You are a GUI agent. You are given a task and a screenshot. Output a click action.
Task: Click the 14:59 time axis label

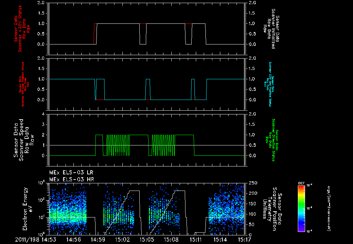(98, 240)
